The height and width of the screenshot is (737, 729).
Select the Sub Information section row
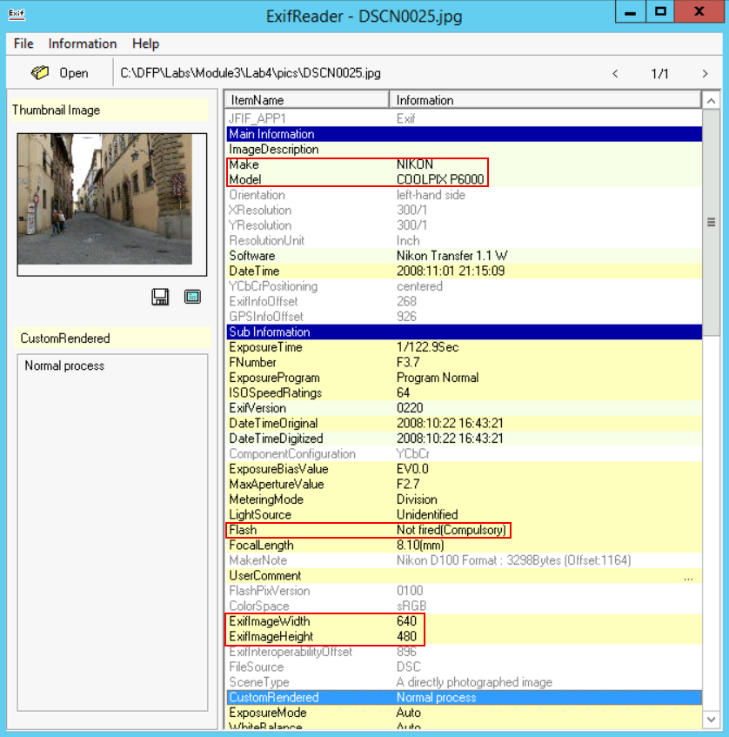click(463, 332)
